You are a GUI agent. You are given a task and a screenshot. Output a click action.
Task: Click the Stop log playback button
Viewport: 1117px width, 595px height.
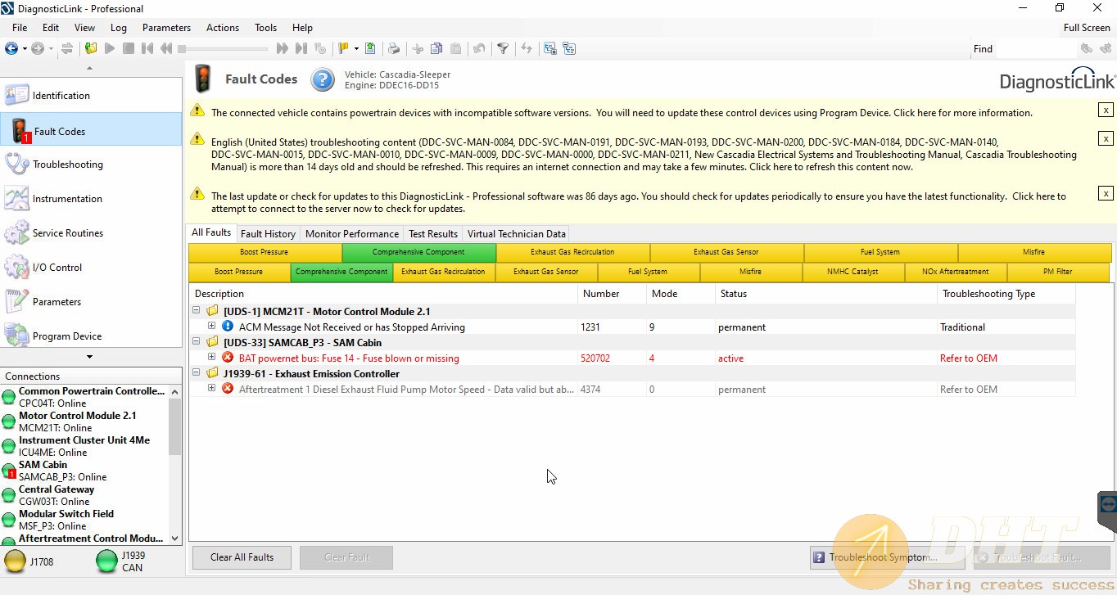pyautogui.click(x=129, y=48)
